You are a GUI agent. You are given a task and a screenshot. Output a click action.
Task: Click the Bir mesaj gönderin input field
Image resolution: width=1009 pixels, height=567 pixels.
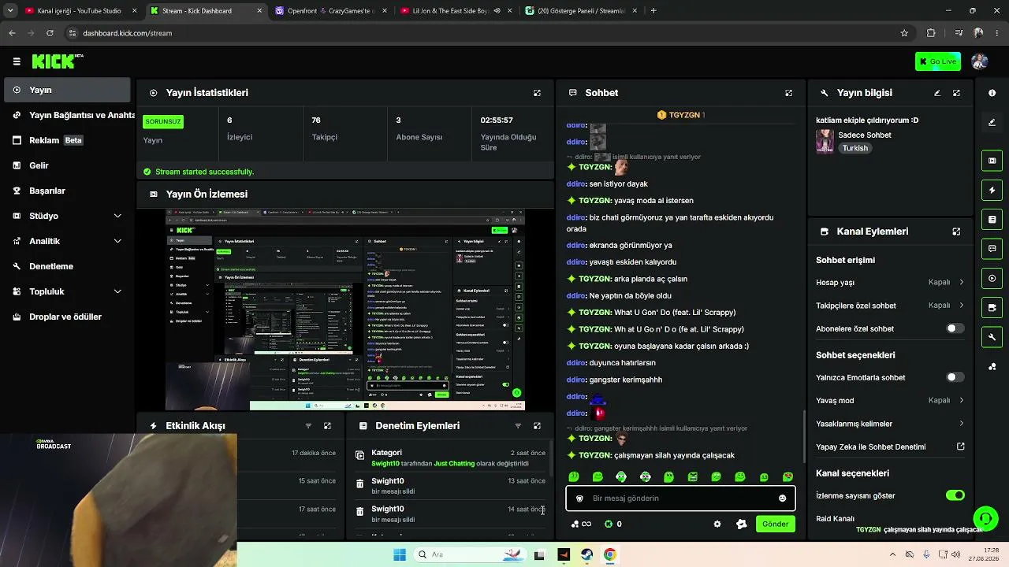(680, 498)
